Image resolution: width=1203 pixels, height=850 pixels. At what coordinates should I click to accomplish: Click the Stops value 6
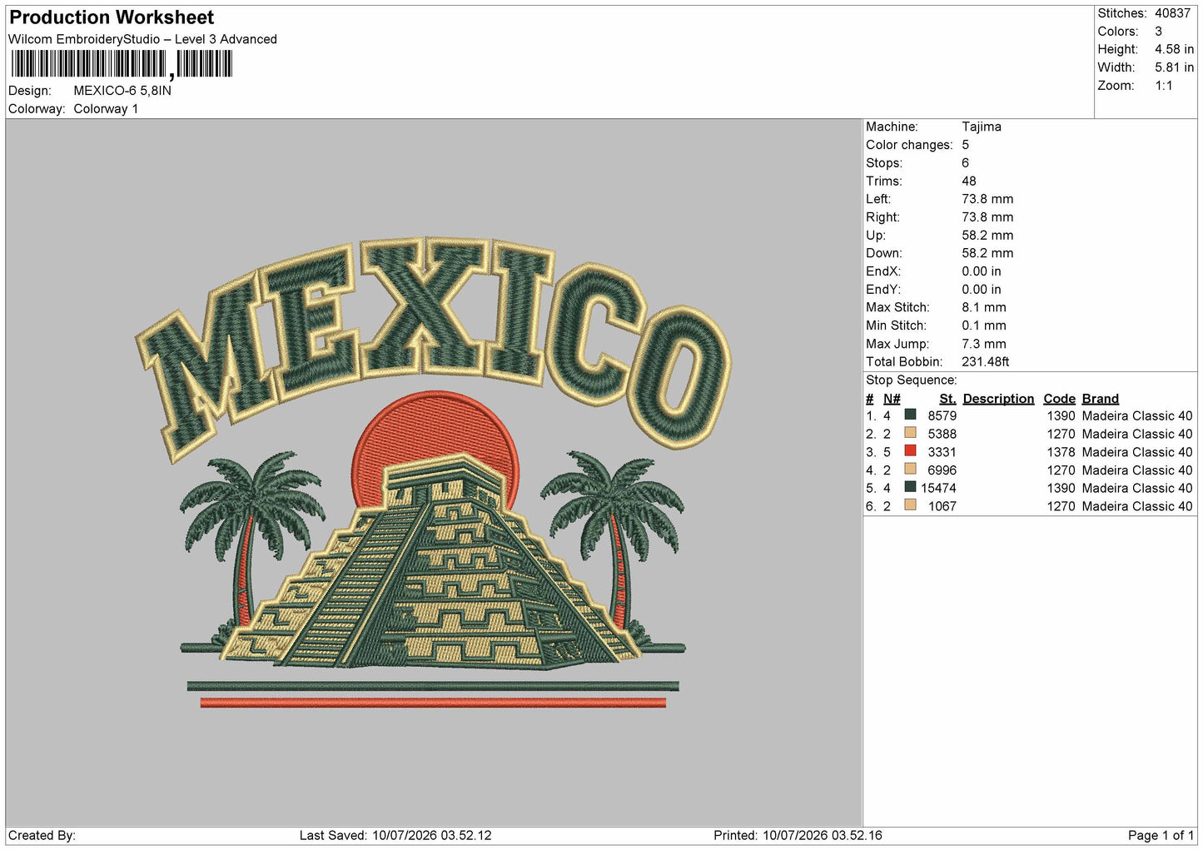[965, 163]
